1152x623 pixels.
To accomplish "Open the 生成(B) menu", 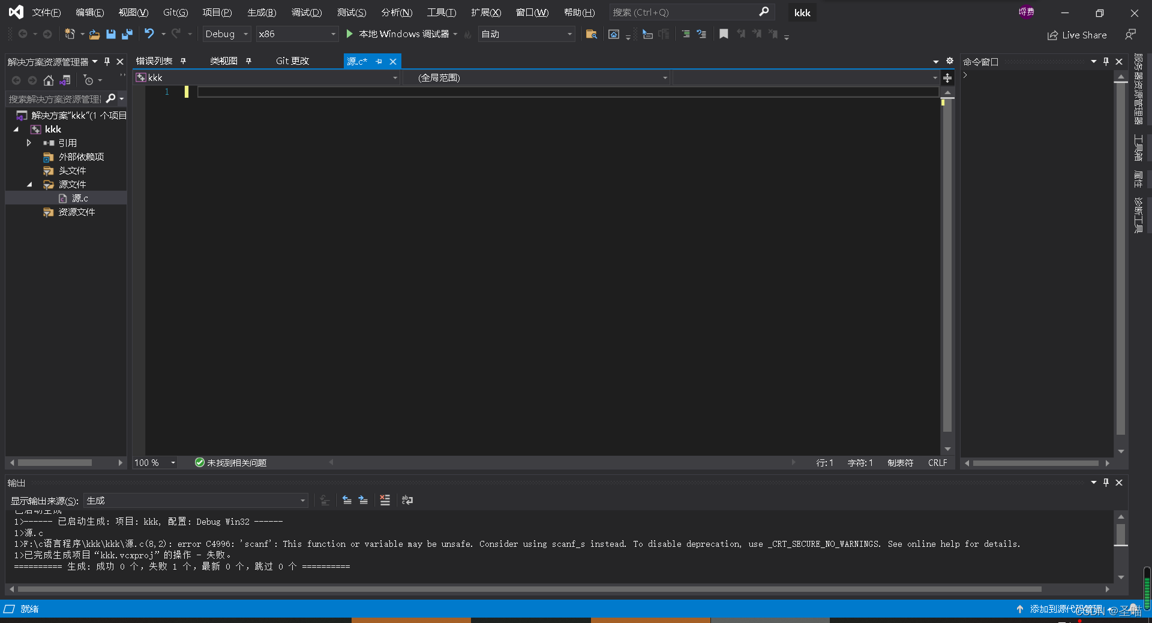I will (x=262, y=12).
